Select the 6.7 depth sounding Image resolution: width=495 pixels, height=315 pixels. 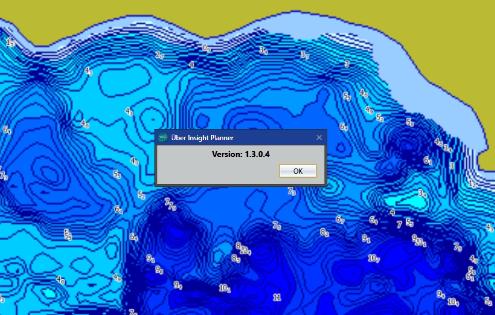pos(340,219)
